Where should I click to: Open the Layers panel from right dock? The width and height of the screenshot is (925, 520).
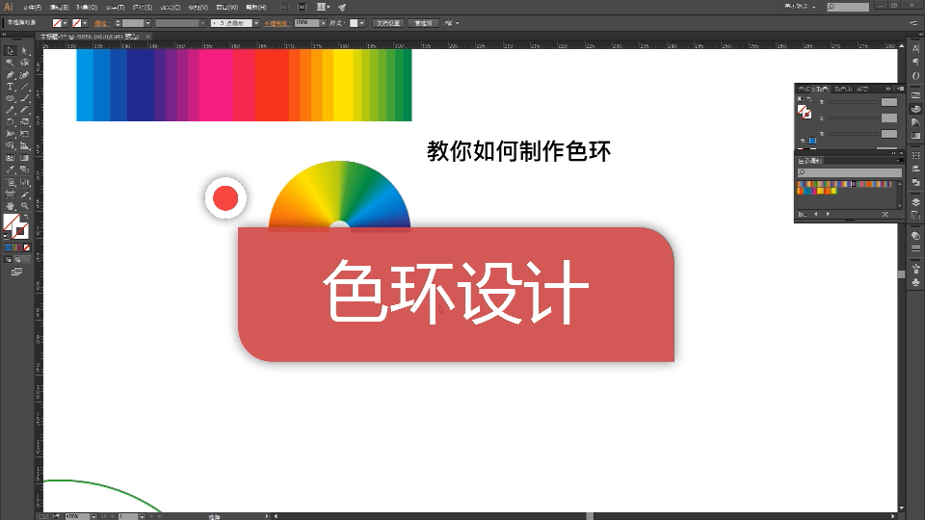[x=915, y=201]
